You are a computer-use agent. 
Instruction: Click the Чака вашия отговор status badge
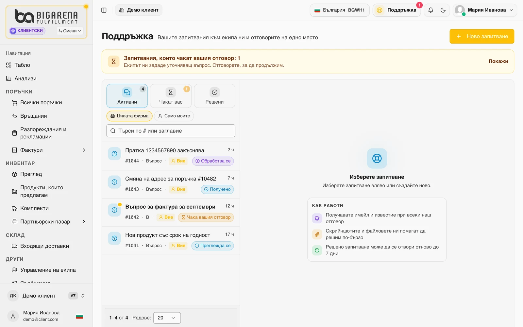206,217
